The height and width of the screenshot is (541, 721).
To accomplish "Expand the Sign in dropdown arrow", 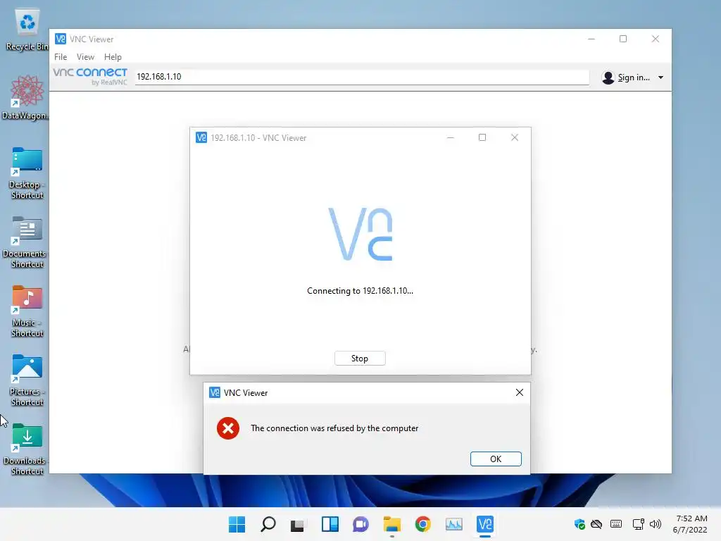I will 660,77.
